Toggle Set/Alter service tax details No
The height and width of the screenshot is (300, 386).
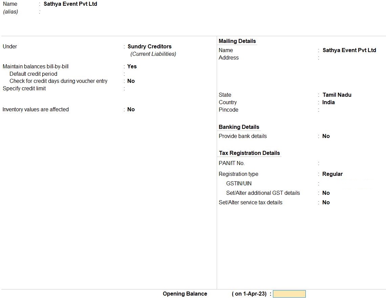pos(326,202)
